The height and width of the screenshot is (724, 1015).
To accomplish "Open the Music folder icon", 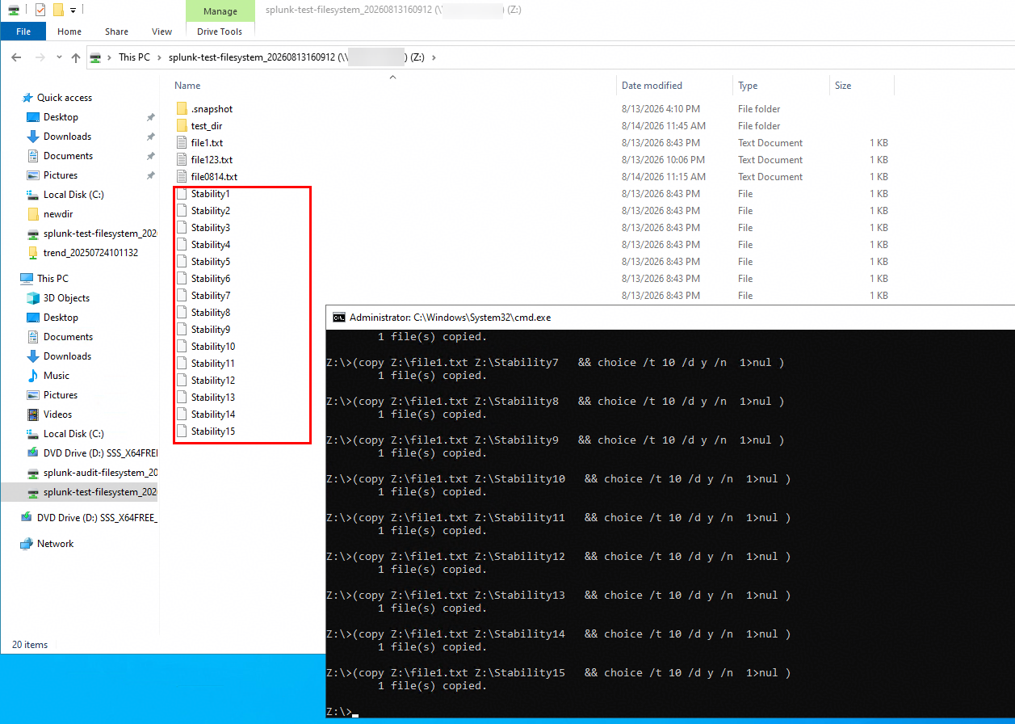I will 33,376.
